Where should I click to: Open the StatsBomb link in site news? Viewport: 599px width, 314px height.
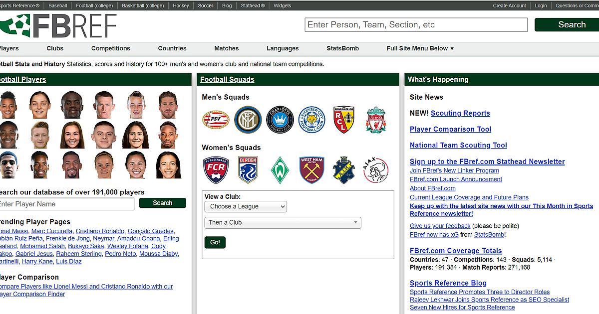click(489, 235)
